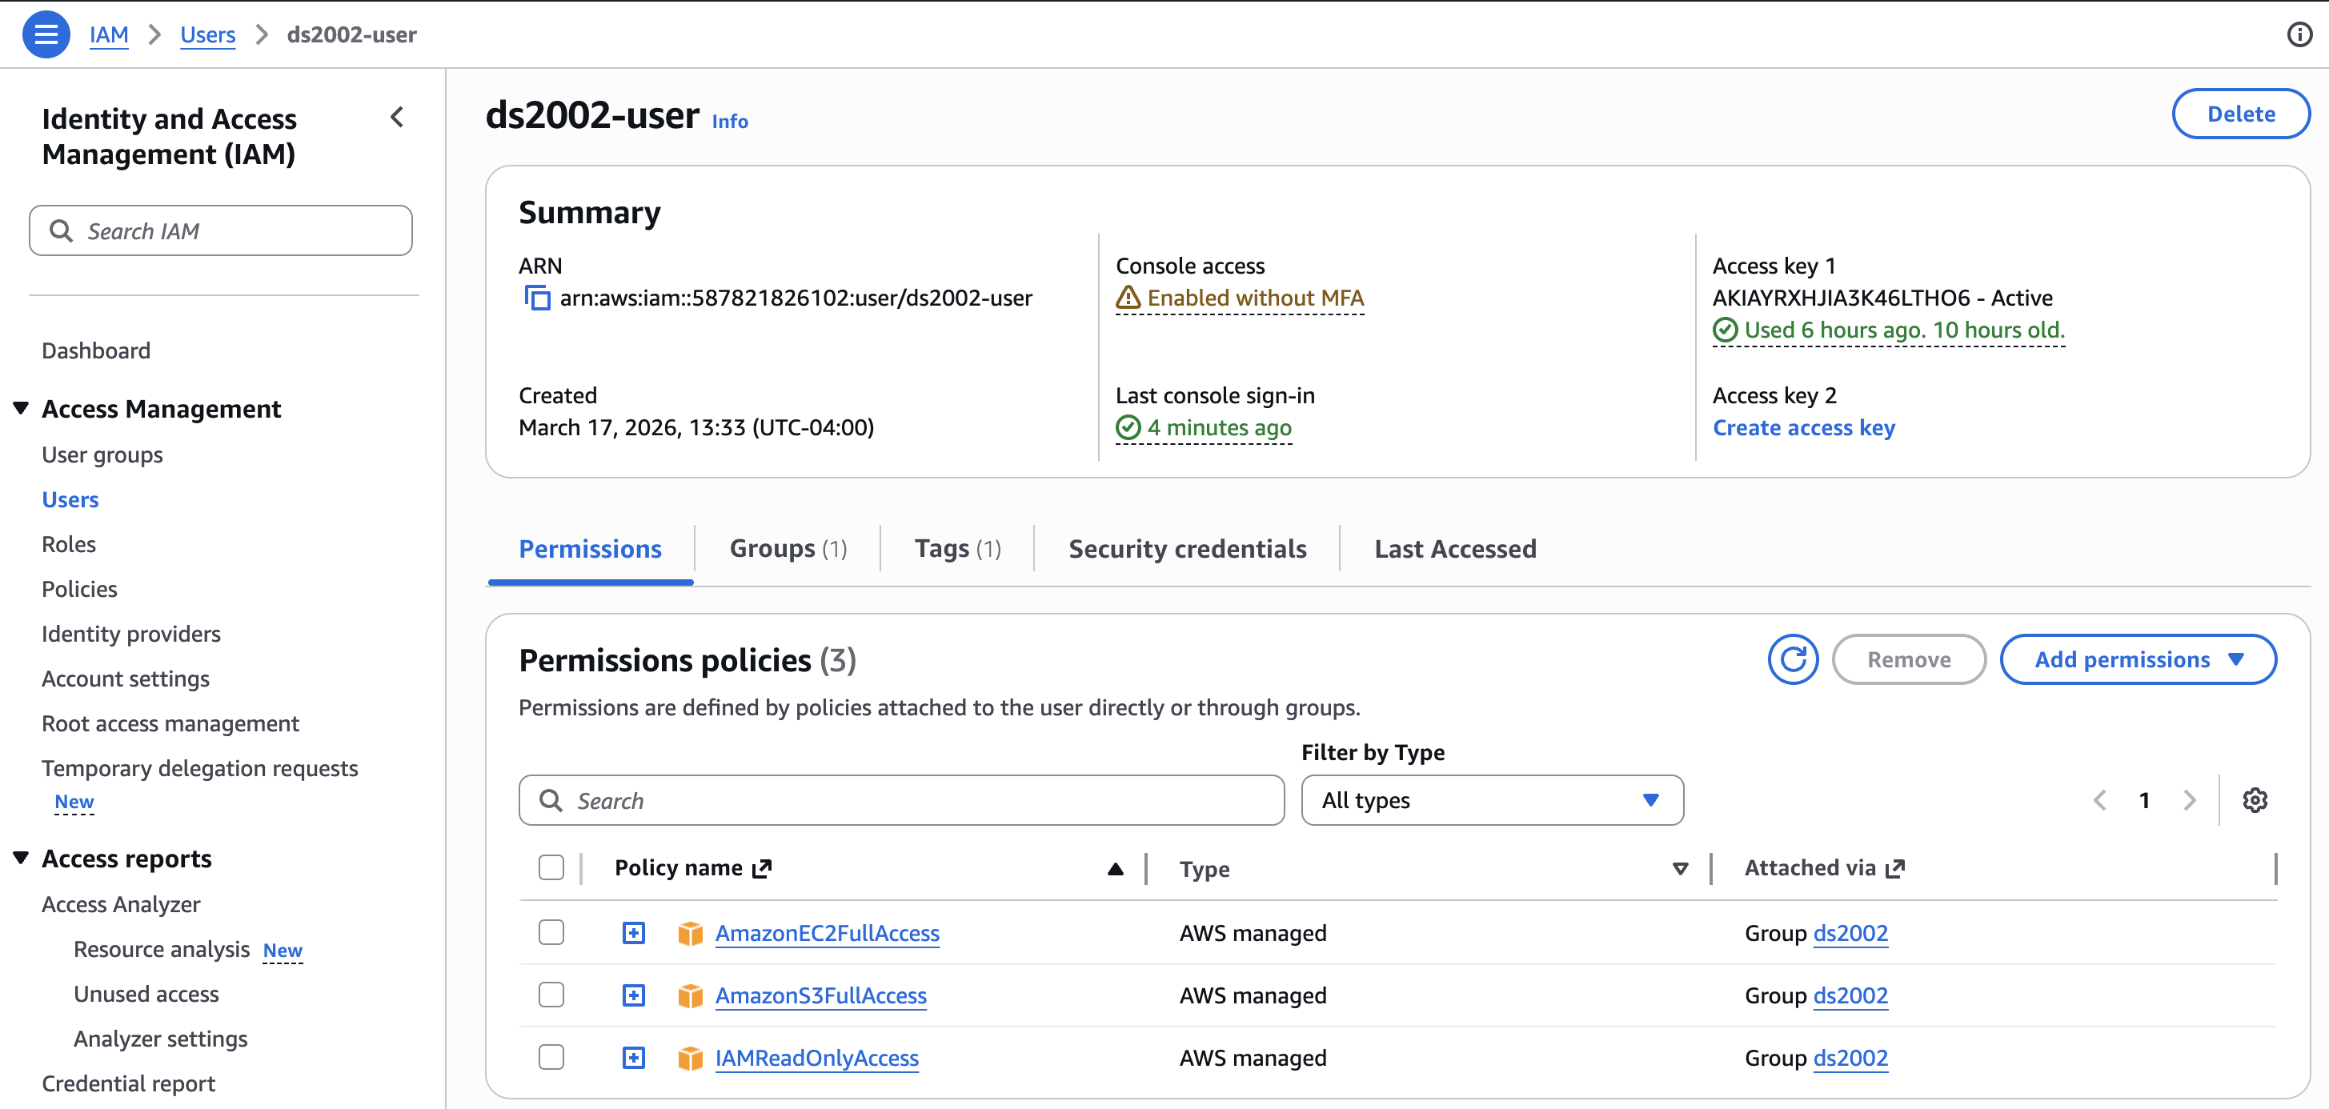Viewport: 2329px width, 1109px height.
Task: Click the Remove button
Action: click(1909, 660)
